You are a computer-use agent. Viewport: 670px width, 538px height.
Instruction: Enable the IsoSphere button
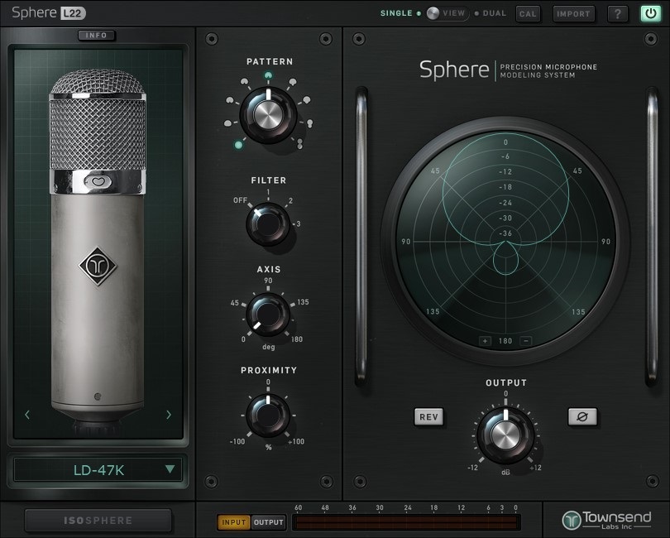click(x=98, y=521)
